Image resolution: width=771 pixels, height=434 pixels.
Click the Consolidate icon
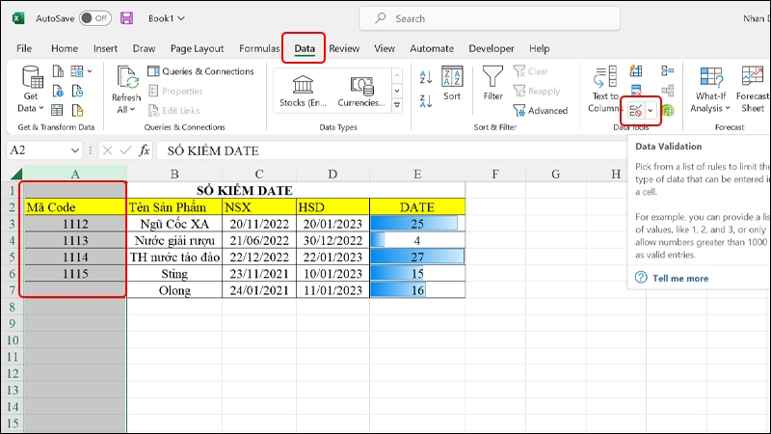[667, 71]
